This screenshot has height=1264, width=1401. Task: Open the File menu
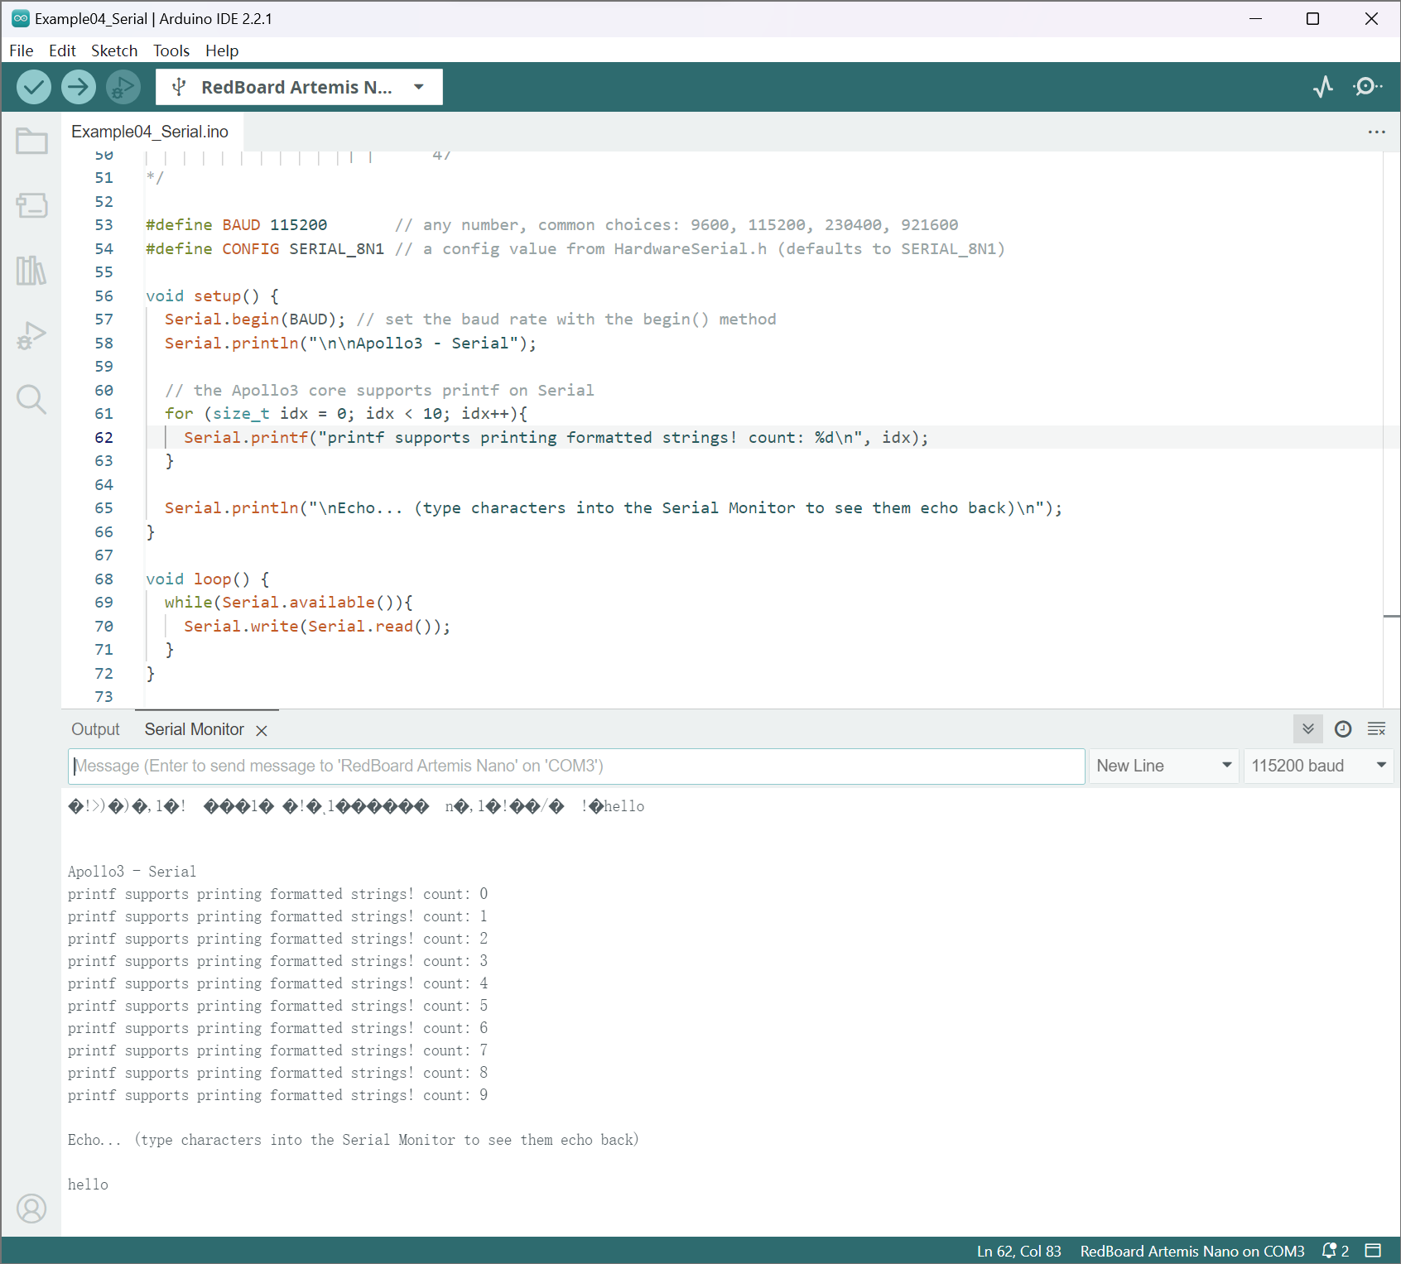pyautogui.click(x=22, y=50)
